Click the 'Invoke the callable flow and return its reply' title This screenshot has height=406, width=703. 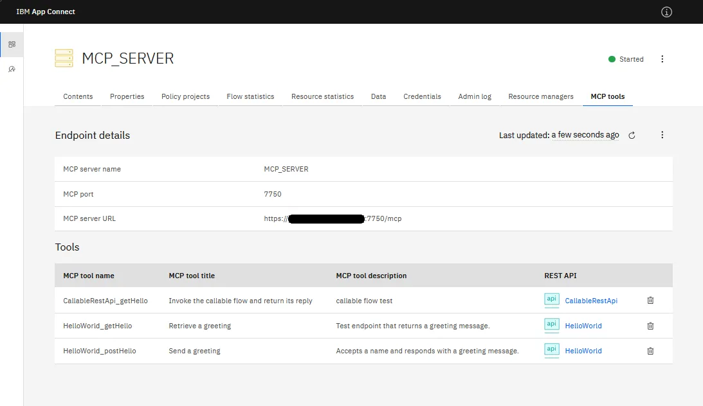click(x=241, y=301)
